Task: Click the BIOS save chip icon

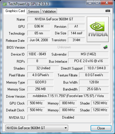Action: [106, 47]
